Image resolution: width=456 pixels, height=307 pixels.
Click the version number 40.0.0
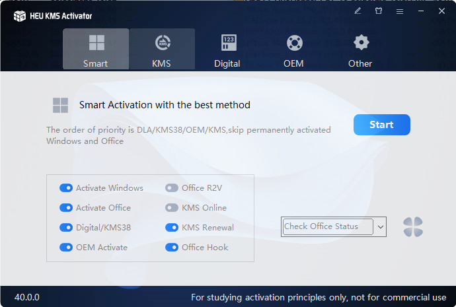[27, 297]
